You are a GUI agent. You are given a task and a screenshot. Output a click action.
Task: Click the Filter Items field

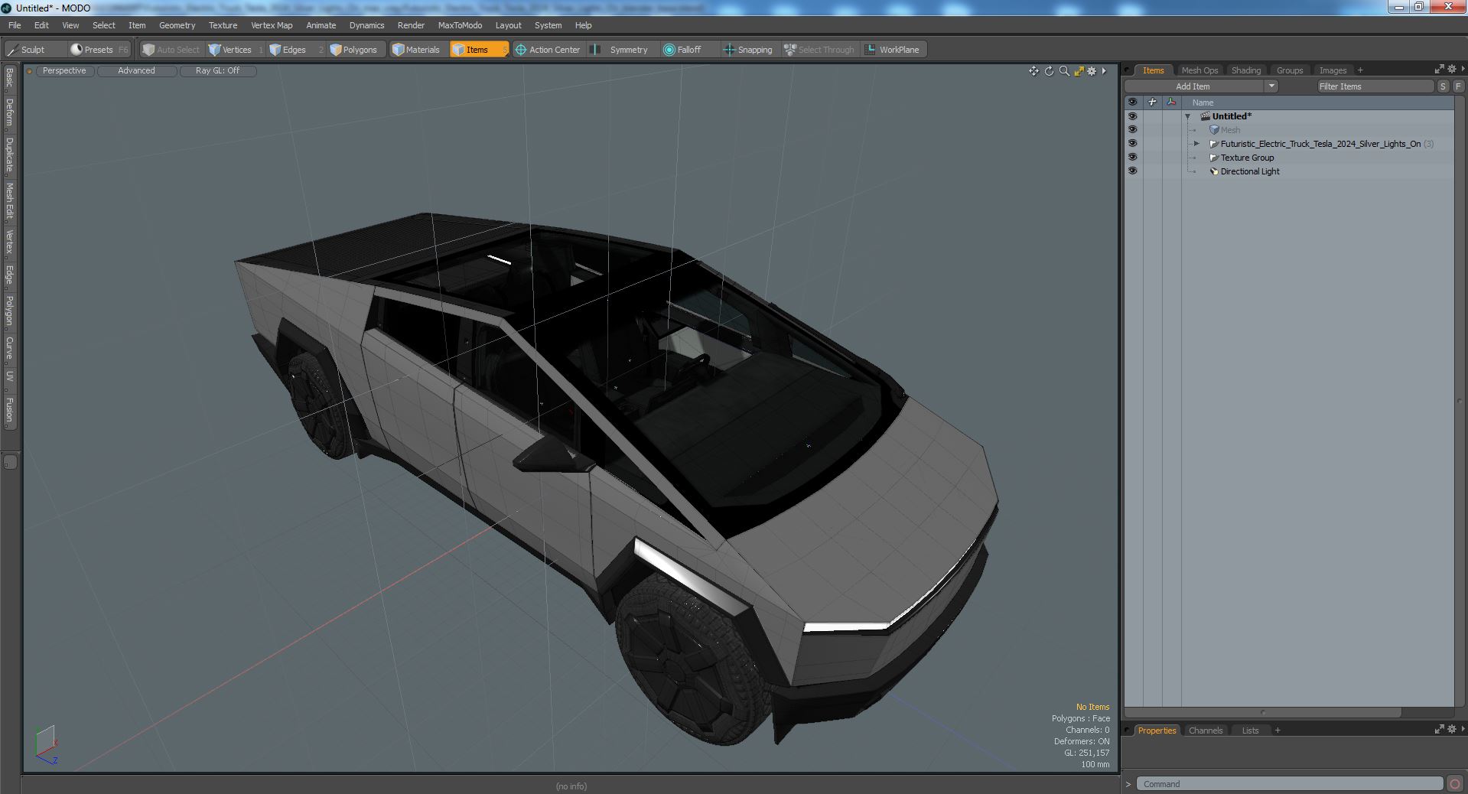click(x=1375, y=86)
